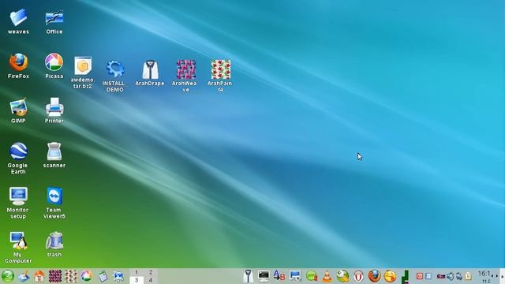Launch GIMP from the desktop
This screenshot has width=505, height=284.
(18, 108)
